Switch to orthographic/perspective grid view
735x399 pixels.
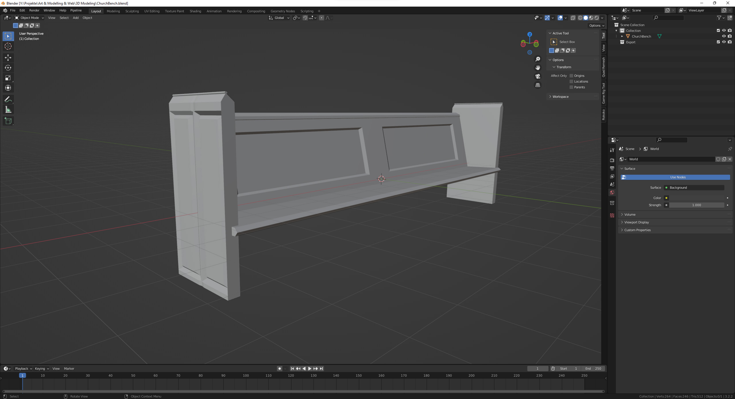coord(538,85)
